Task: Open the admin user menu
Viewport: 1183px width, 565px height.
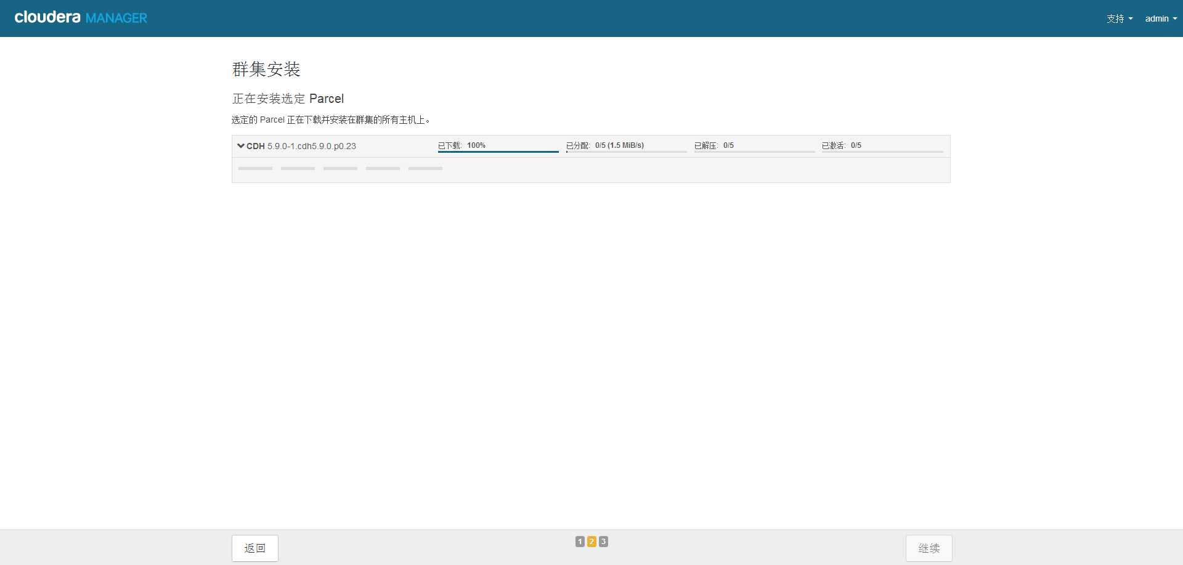Action: pyautogui.click(x=1161, y=18)
